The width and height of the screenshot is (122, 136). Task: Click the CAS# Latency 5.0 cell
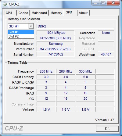click(85, 77)
